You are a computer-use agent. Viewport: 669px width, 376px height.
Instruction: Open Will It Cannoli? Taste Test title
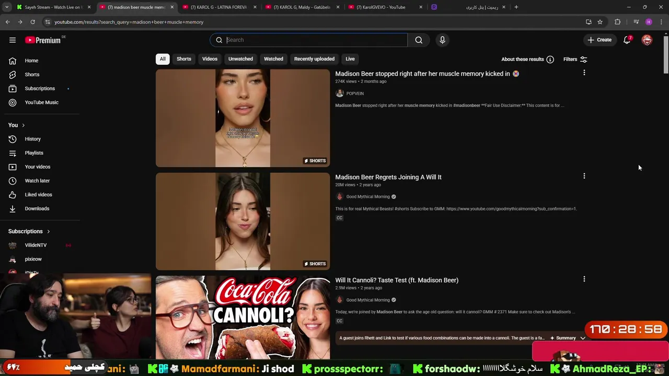pyautogui.click(x=397, y=280)
